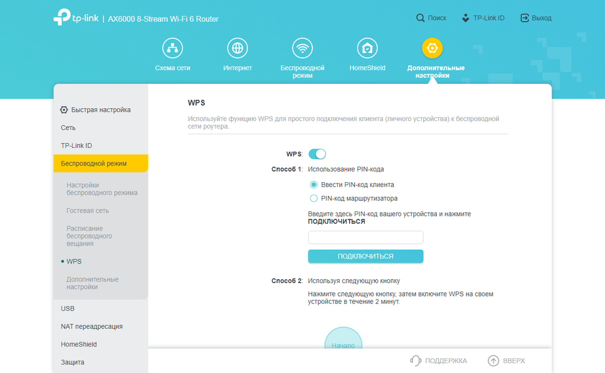The height and width of the screenshot is (373, 605).
Task: Click Выход to log out
Action: (x=542, y=18)
